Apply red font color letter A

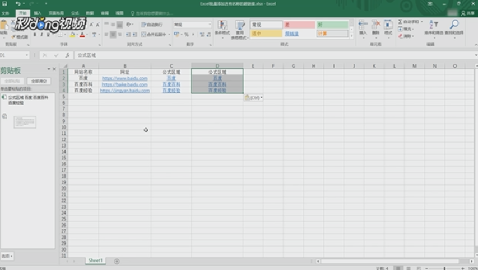(x=82, y=35)
